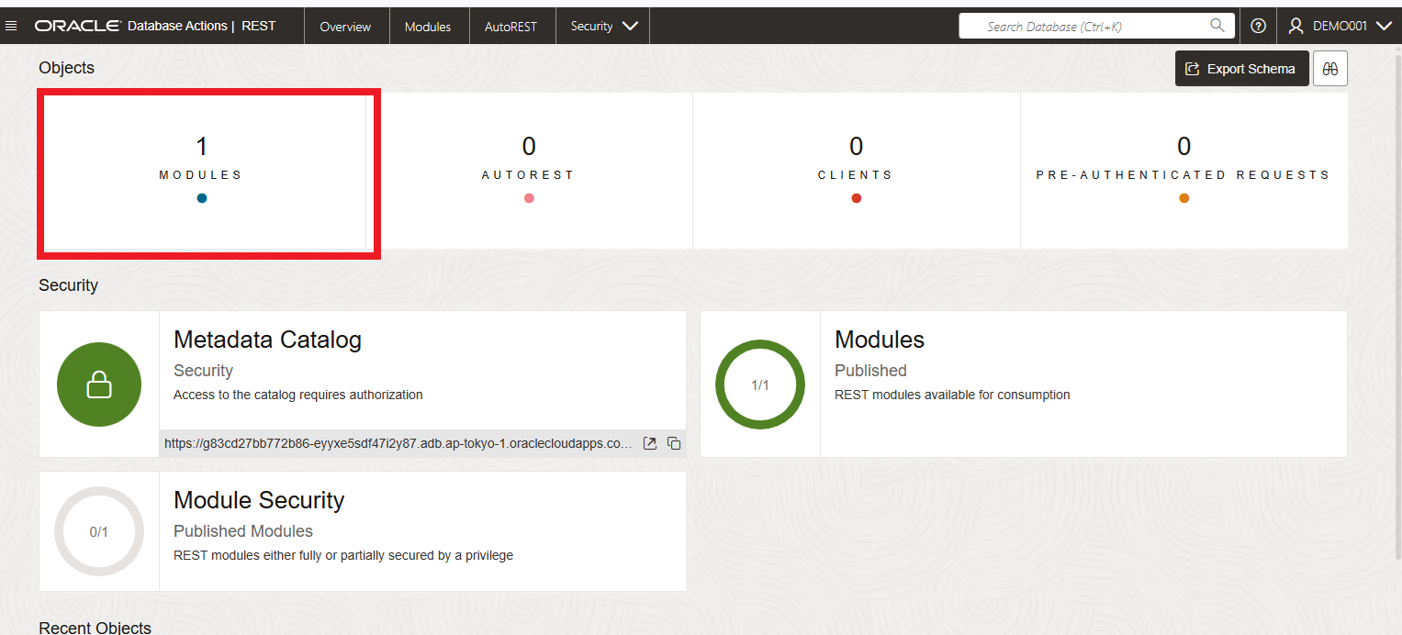The image size is (1402, 635).
Task: Open the Pre-Authenticated Requests card
Action: pyautogui.click(x=1184, y=171)
